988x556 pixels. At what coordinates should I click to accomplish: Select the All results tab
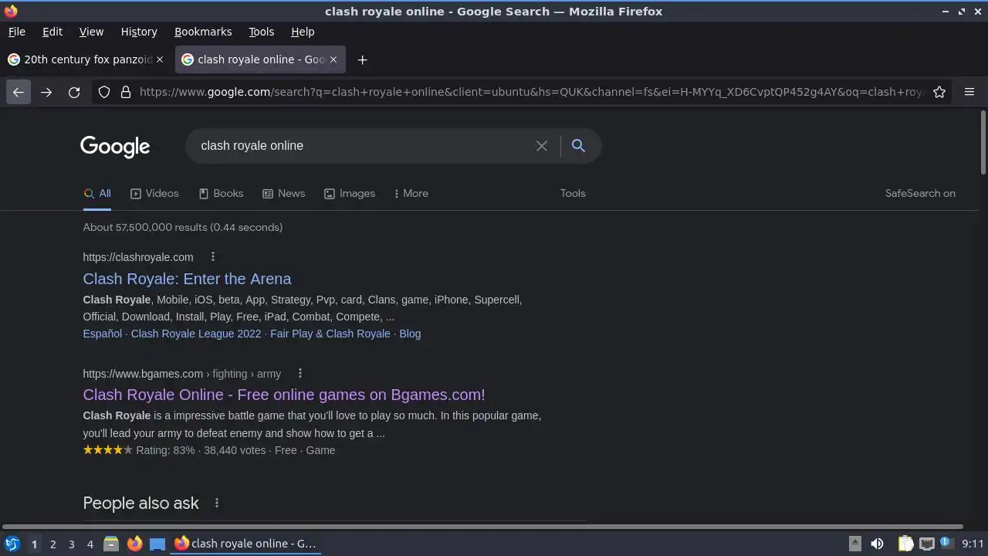coord(97,193)
